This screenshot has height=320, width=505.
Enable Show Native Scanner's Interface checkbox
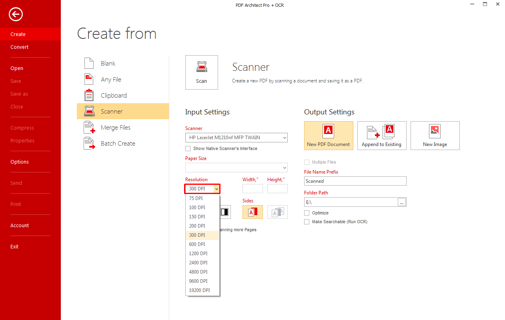(x=188, y=148)
